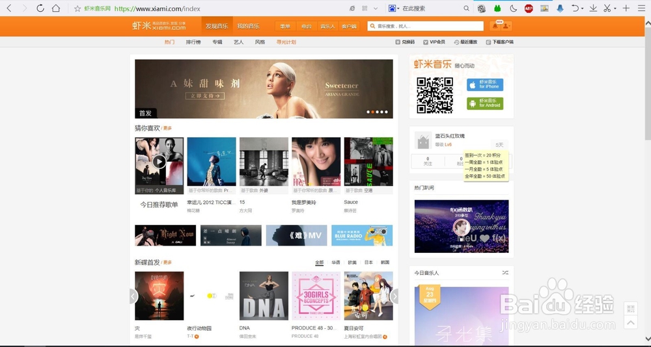Click the 立即支持 button on the banner
651x347 pixels.
click(x=205, y=96)
